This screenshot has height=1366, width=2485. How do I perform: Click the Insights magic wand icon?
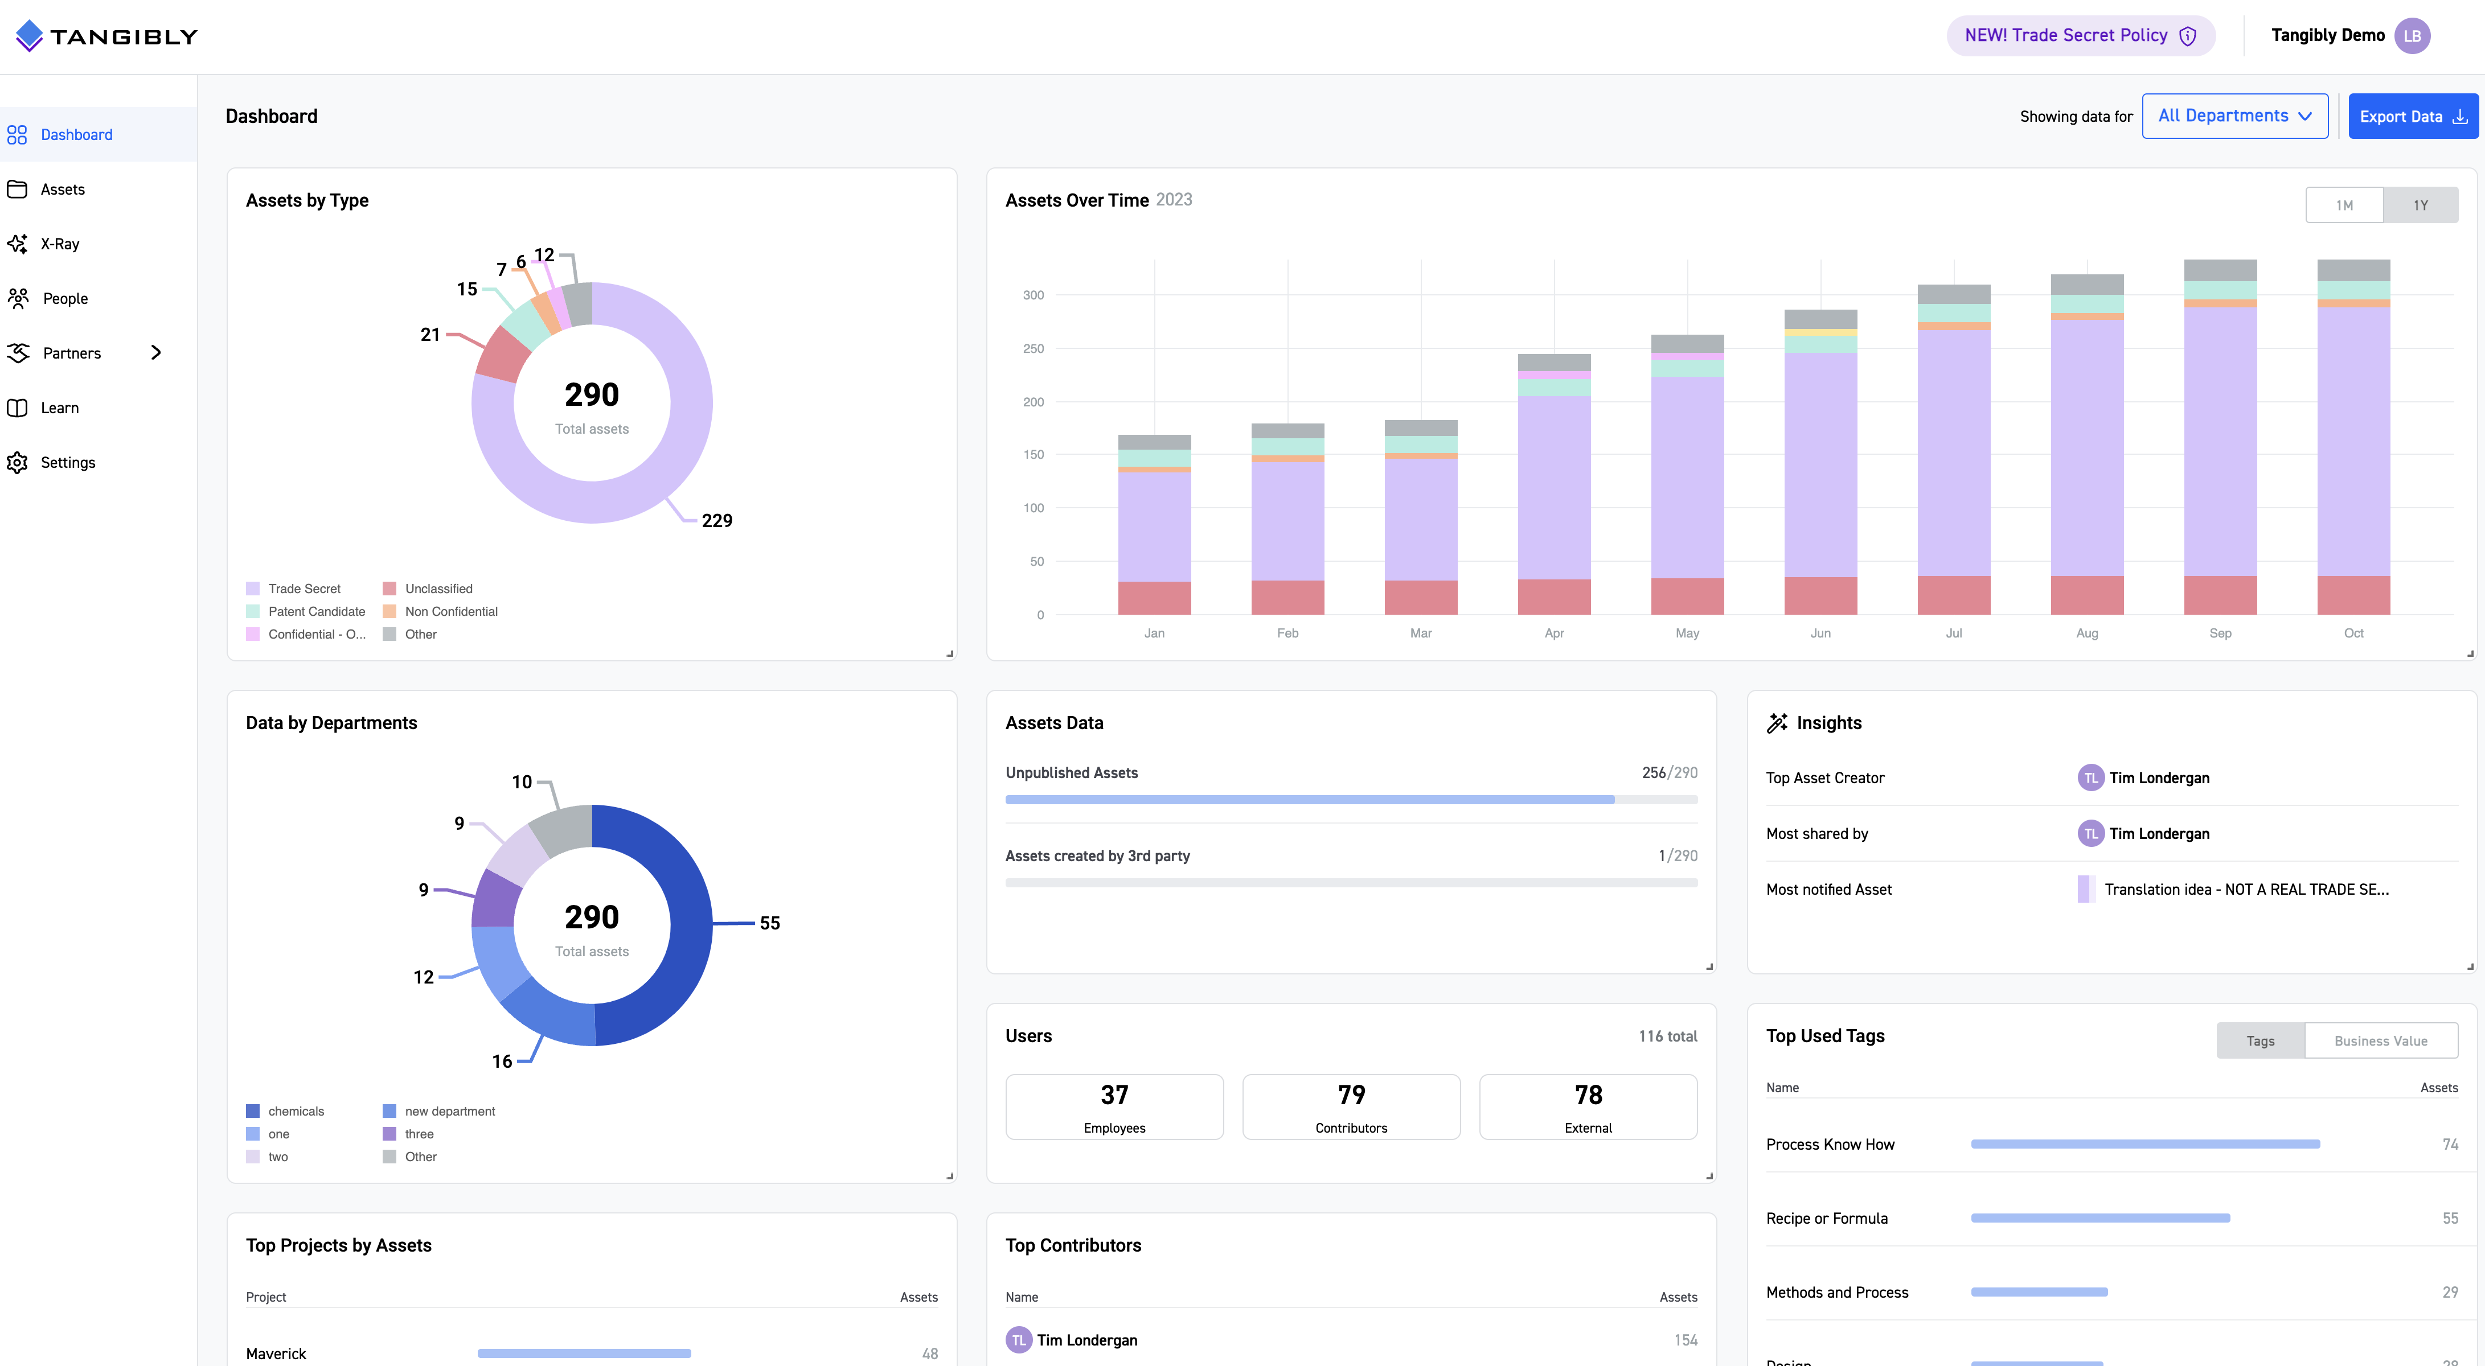(1777, 723)
